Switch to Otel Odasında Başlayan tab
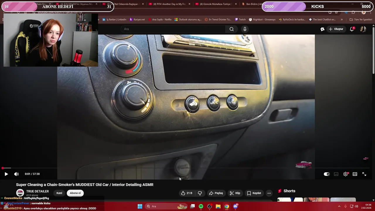375x211 pixels. coord(123,4)
